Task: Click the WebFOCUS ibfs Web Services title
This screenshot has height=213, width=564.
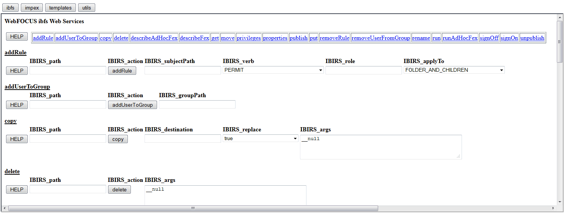Action: pos(44,21)
